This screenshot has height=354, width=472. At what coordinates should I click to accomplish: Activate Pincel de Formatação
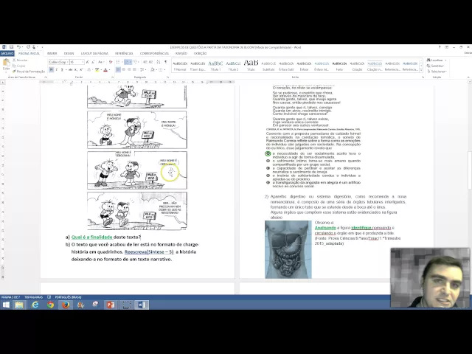pos(29,72)
